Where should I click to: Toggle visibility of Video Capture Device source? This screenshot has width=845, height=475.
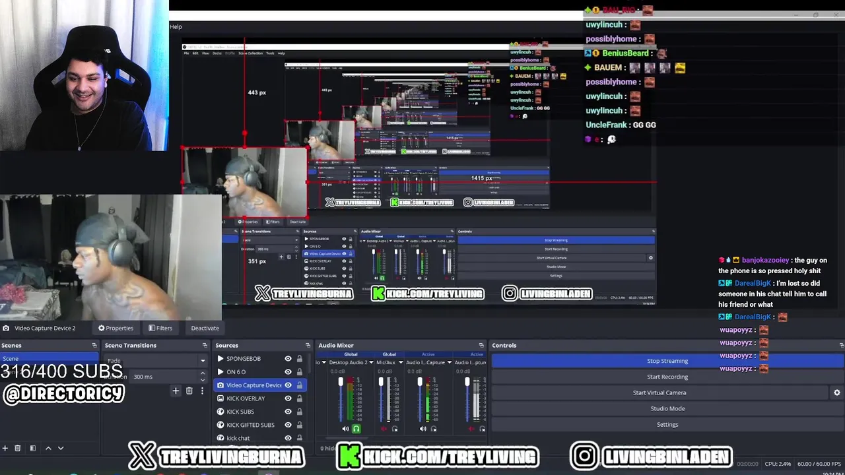point(288,385)
